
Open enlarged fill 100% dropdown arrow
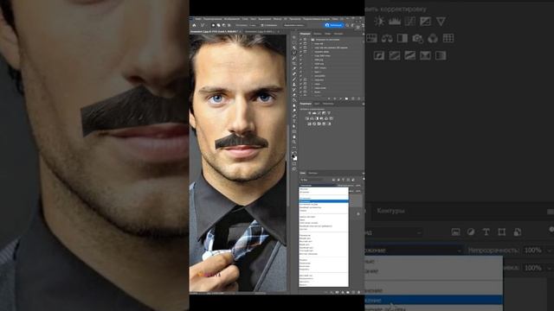[x=550, y=268]
